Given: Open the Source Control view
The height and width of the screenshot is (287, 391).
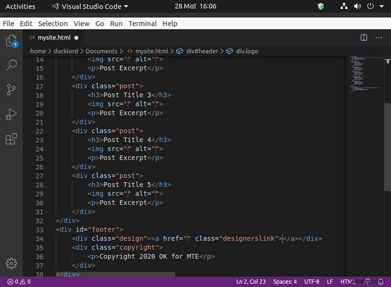Looking at the screenshot, I should [11, 90].
